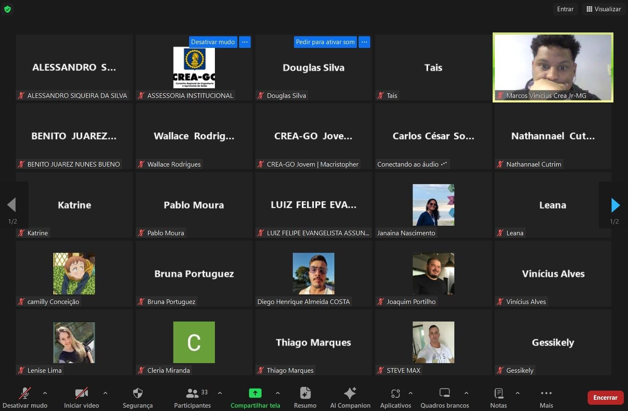Click muted mic icon next to Thiago Marques label
The height and width of the screenshot is (411, 628).
point(261,370)
